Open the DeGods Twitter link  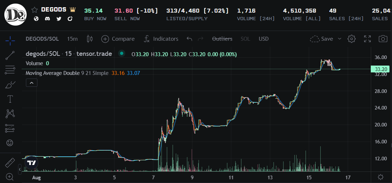pos(59,18)
